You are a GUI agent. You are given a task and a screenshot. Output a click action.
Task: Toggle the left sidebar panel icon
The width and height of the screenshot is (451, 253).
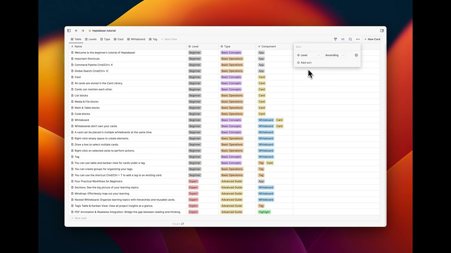coord(69,31)
